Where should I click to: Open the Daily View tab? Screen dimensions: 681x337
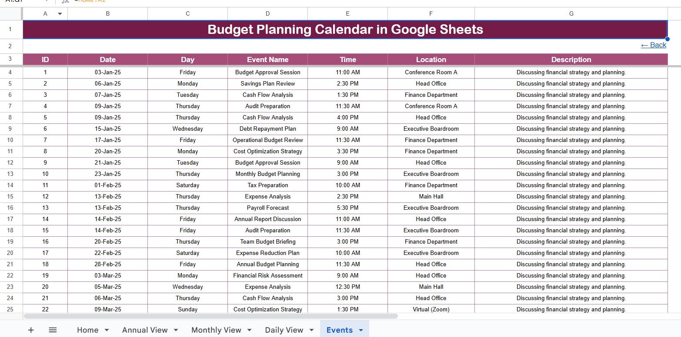click(284, 330)
